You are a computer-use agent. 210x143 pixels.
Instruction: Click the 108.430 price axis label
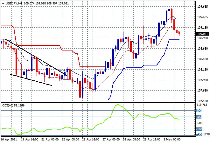pos(202,59)
